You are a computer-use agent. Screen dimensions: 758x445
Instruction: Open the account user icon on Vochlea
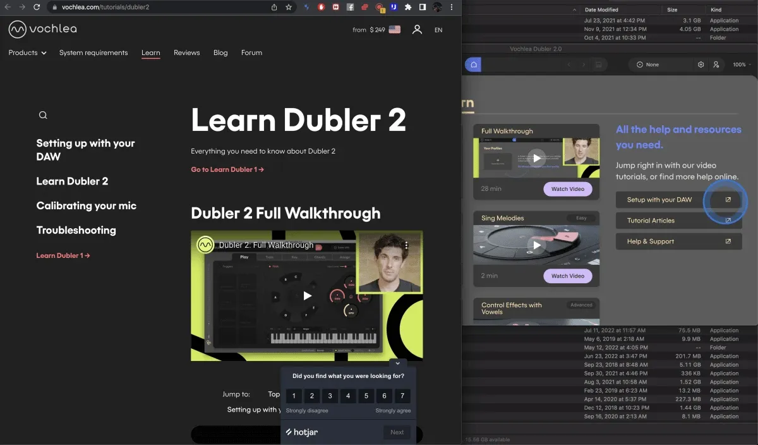(417, 30)
